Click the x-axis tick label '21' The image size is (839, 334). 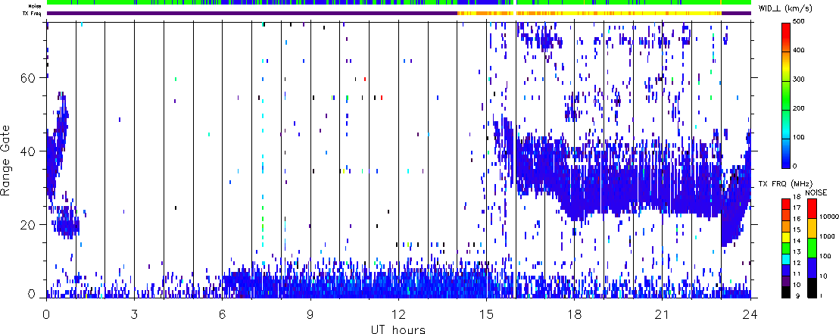(x=663, y=314)
